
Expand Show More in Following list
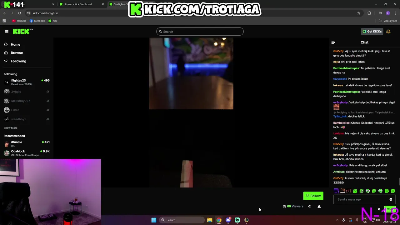click(11, 128)
